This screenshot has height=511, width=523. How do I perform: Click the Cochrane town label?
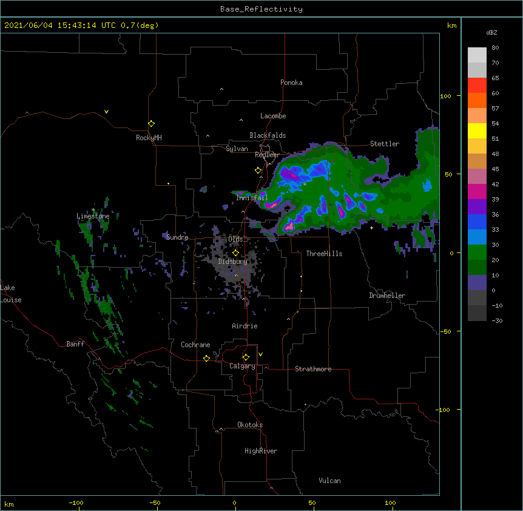195,345
